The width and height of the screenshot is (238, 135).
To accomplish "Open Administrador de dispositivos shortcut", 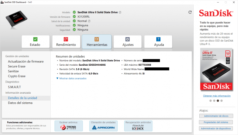I will pyautogui.click(x=216, y=128).
